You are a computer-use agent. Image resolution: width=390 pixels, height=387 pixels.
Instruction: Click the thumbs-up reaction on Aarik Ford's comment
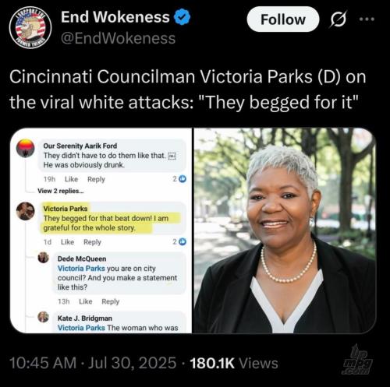tap(183, 179)
